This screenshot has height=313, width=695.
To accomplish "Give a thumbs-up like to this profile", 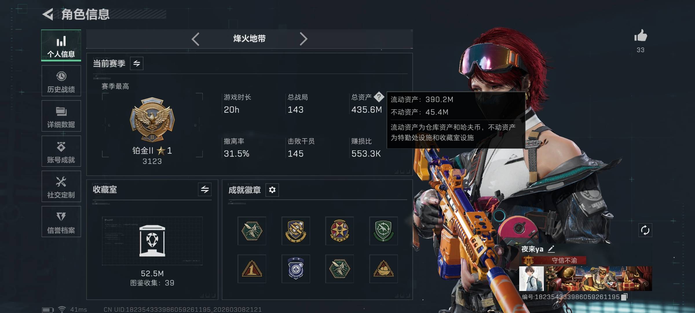I will (x=640, y=36).
